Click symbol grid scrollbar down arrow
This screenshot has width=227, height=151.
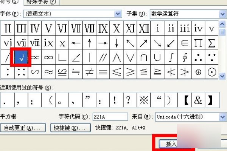pos(222,76)
